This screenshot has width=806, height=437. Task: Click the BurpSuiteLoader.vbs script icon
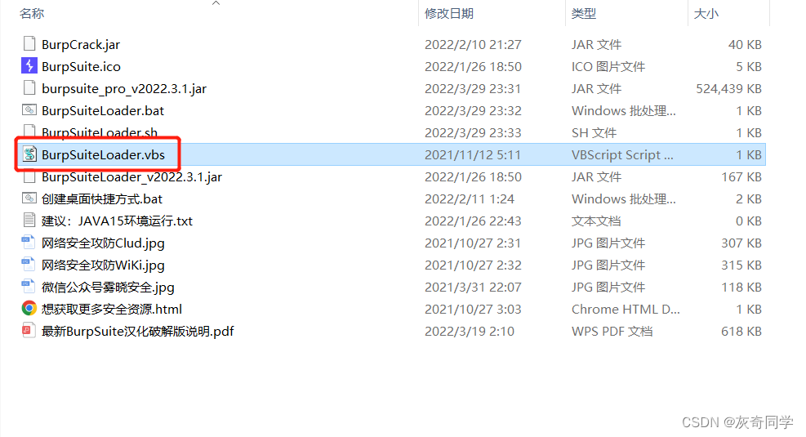pos(29,154)
